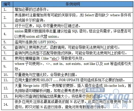Select row number cell '9.'
Screen dimensions: 134x111
[7, 66]
